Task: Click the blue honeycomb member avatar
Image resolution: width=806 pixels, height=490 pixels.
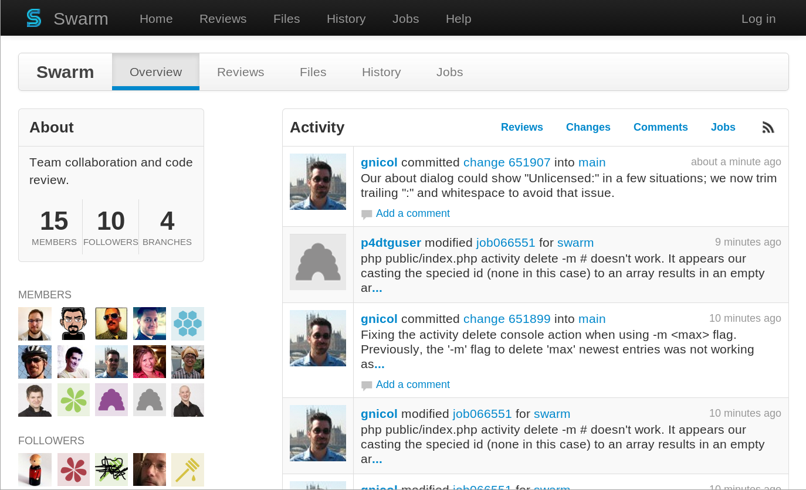Action: pyautogui.click(x=187, y=324)
